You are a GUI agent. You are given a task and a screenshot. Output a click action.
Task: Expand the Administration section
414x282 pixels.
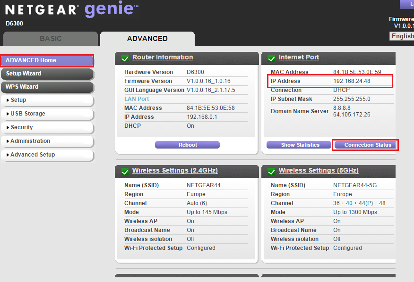coord(47,141)
